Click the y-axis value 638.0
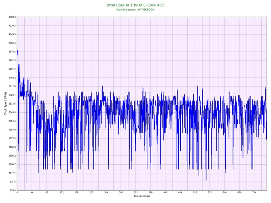 (x=13, y=190)
